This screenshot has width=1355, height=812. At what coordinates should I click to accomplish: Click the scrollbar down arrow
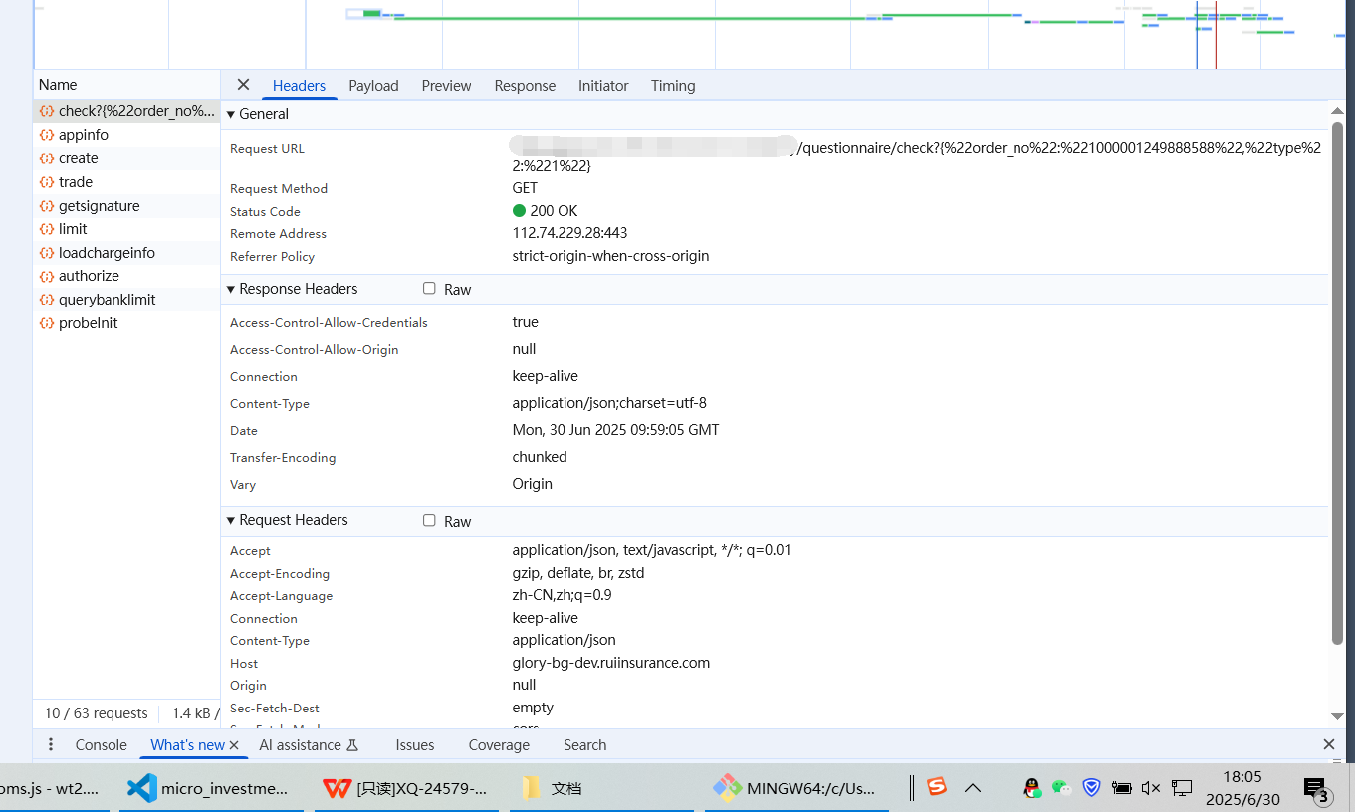[x=1337, y=716]
